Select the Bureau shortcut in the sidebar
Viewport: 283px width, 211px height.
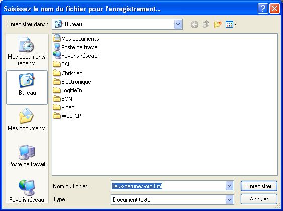(27, 87)
